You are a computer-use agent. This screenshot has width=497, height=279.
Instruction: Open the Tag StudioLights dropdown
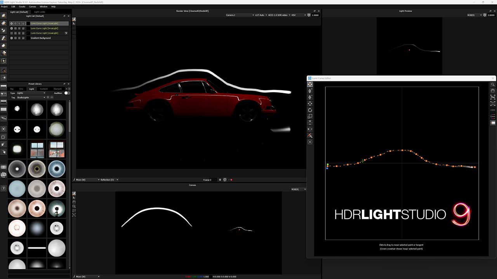(x=32, y=98)
